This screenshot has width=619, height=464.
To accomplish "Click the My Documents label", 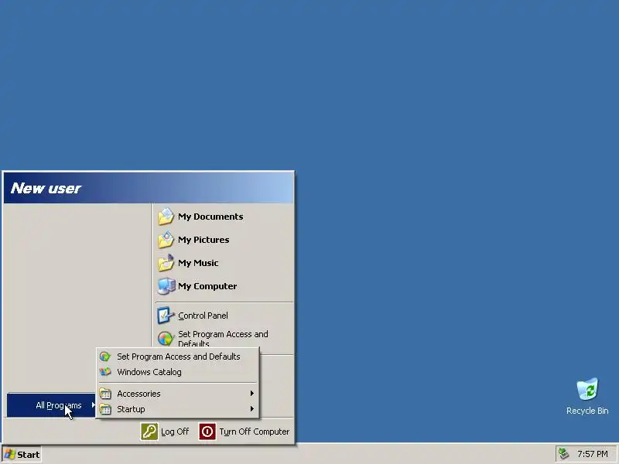I will click(210, 217).
